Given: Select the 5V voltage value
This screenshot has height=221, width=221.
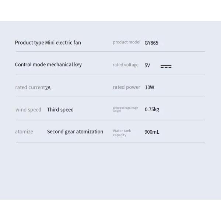Looking at the screenshot, I should coord(147,65).
